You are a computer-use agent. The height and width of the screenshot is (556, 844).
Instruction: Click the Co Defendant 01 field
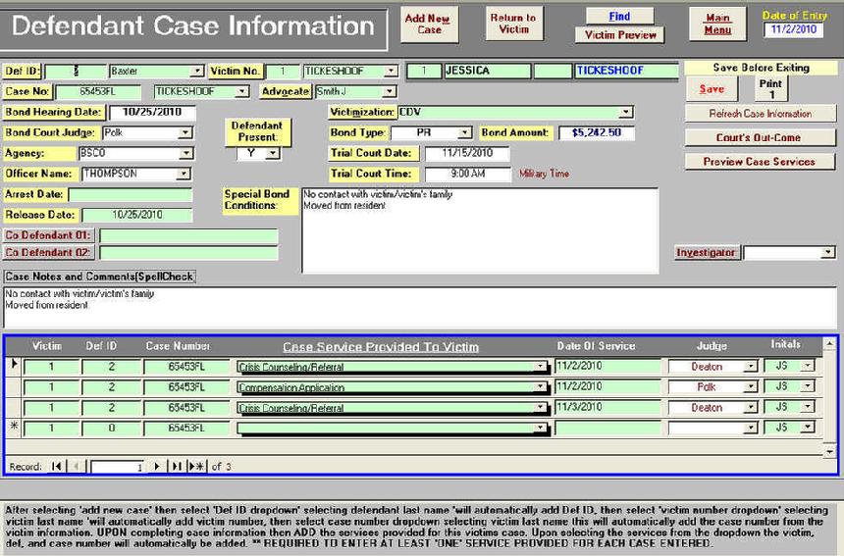(188, 236)
